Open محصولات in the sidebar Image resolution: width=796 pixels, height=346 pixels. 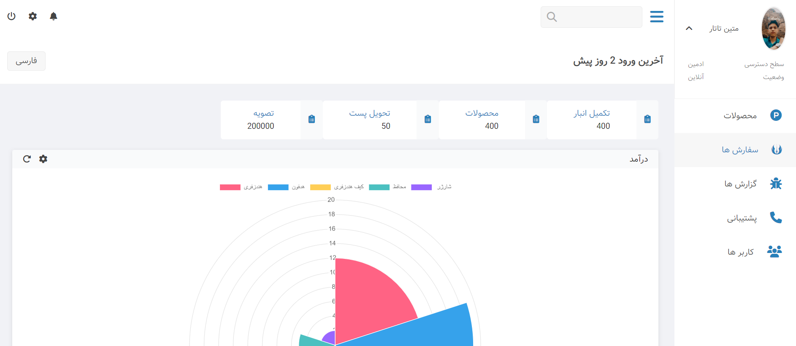tap(740, 116)
